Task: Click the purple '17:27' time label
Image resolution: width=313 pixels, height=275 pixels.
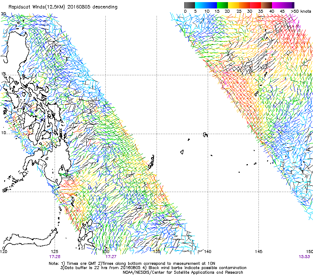Action: (111, 257)
